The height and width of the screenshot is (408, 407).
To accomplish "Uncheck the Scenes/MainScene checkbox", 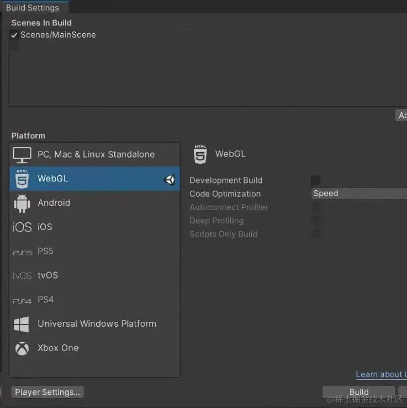I will (x=14, y=35).
